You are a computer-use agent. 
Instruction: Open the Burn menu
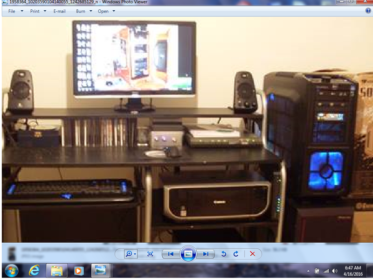click(x=80, y=11)
